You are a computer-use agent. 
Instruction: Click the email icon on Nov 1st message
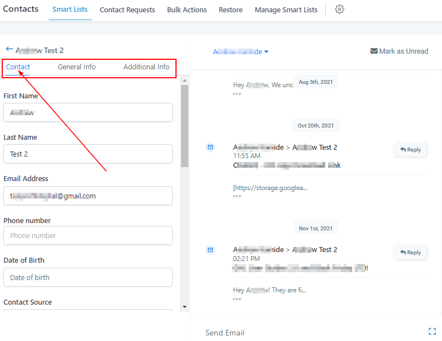(x=211, y=249)
